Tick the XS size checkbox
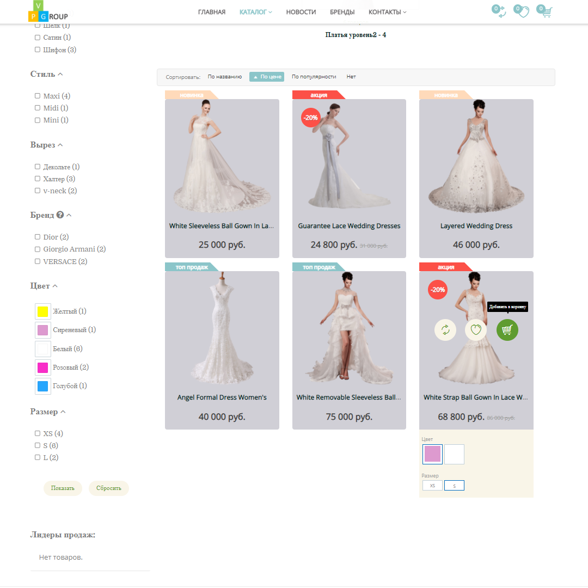 tap(38, 433)
